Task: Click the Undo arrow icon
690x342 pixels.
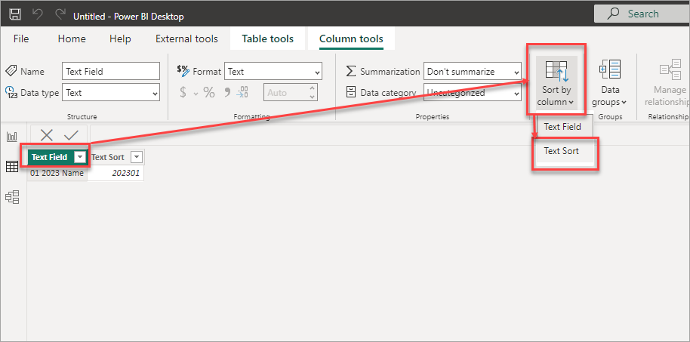Action: 38,14
